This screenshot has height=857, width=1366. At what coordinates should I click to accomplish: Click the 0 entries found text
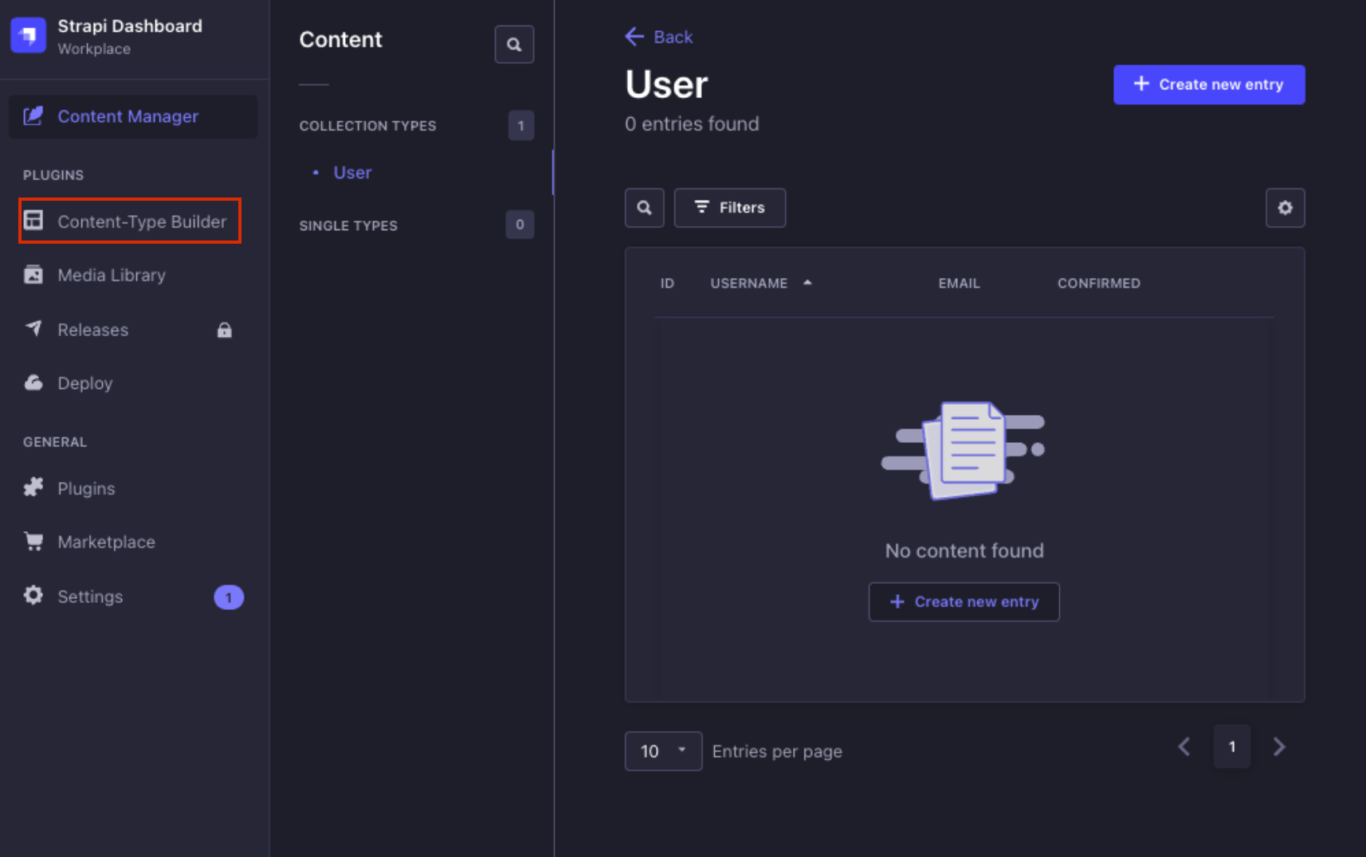[692, 124]
